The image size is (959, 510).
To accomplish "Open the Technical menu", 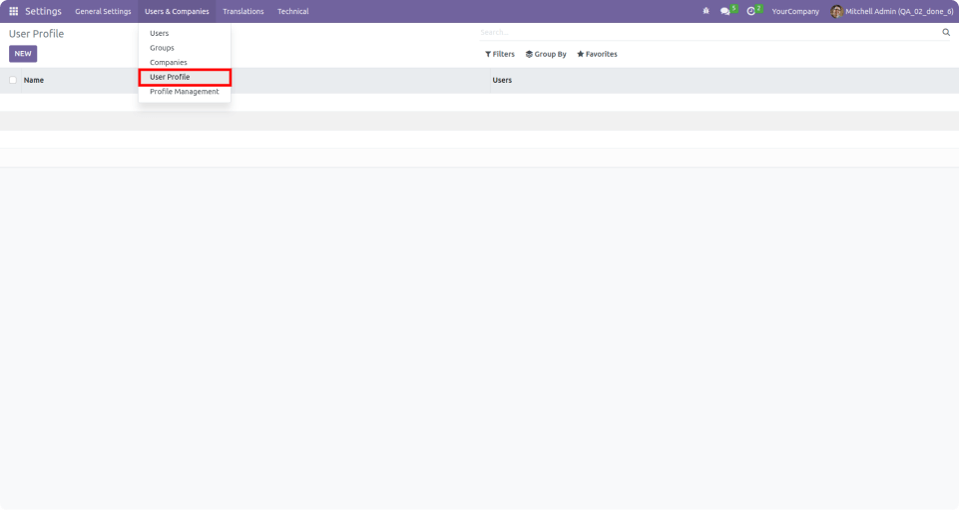I will pyautogui.click(x=292, y=11).
